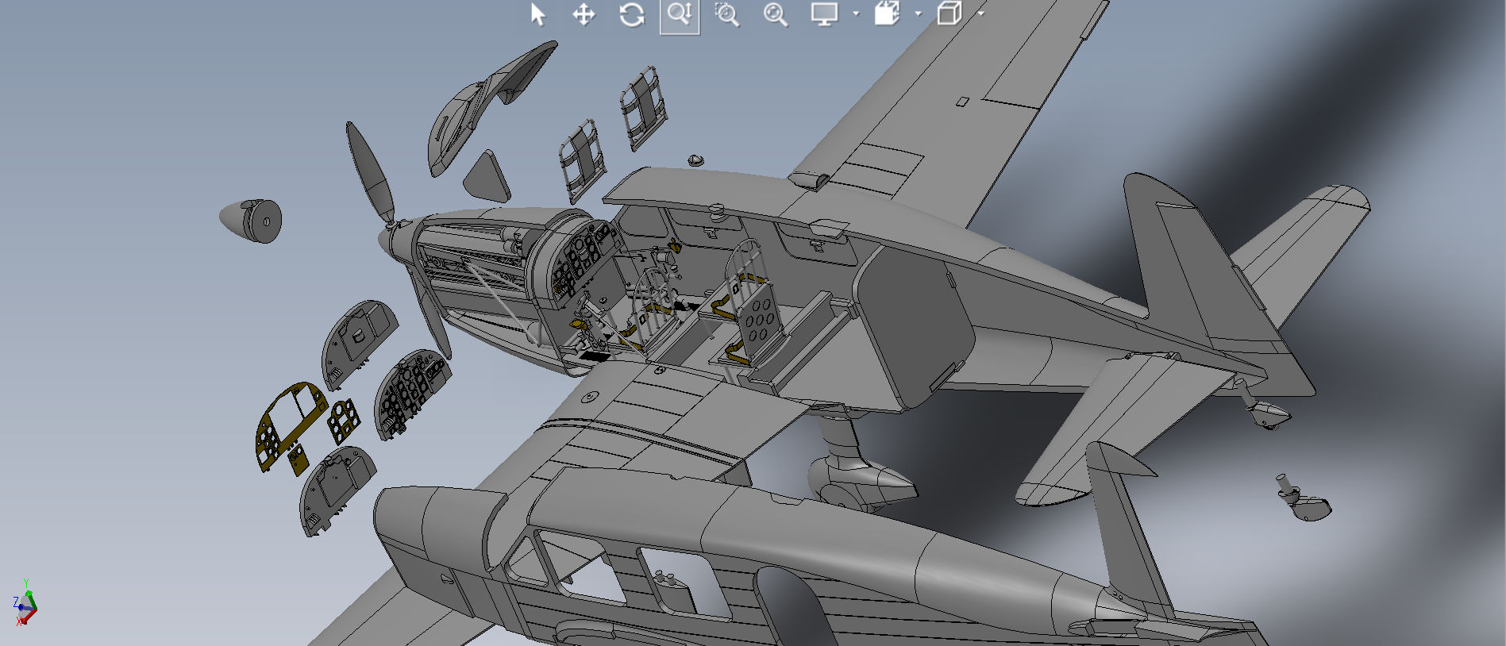
Task: Switch to the Rotate view tool
Action: [x=632, y=14]
